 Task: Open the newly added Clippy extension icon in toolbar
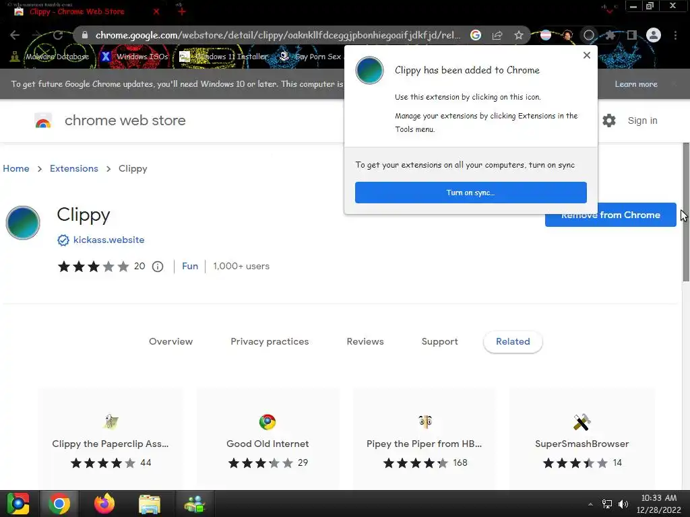(x=589, y=35)
